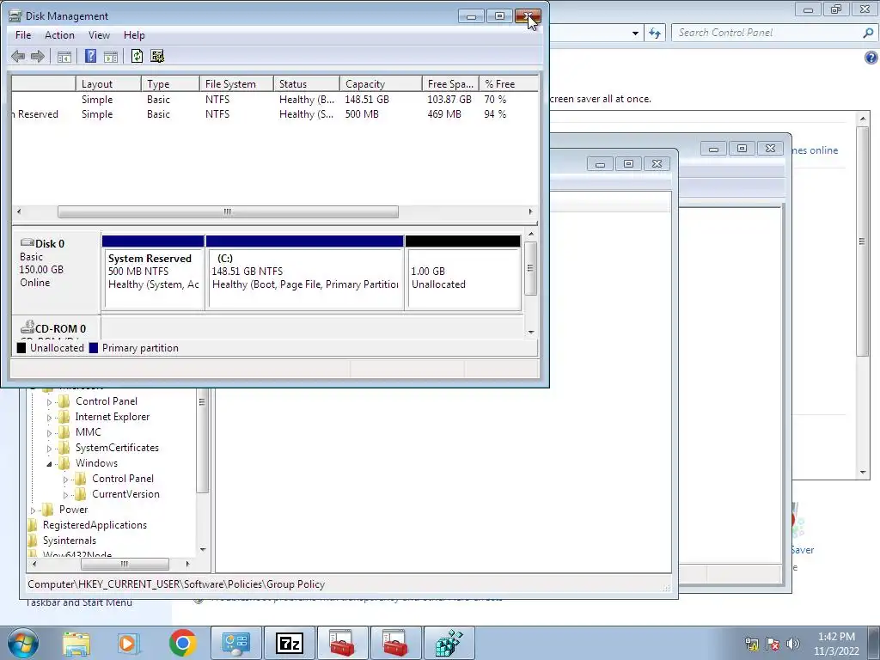Expand the Internet Explorer registry key
Image resolution: width=880 pixels, height=660 pixels.
coord(49,418)
